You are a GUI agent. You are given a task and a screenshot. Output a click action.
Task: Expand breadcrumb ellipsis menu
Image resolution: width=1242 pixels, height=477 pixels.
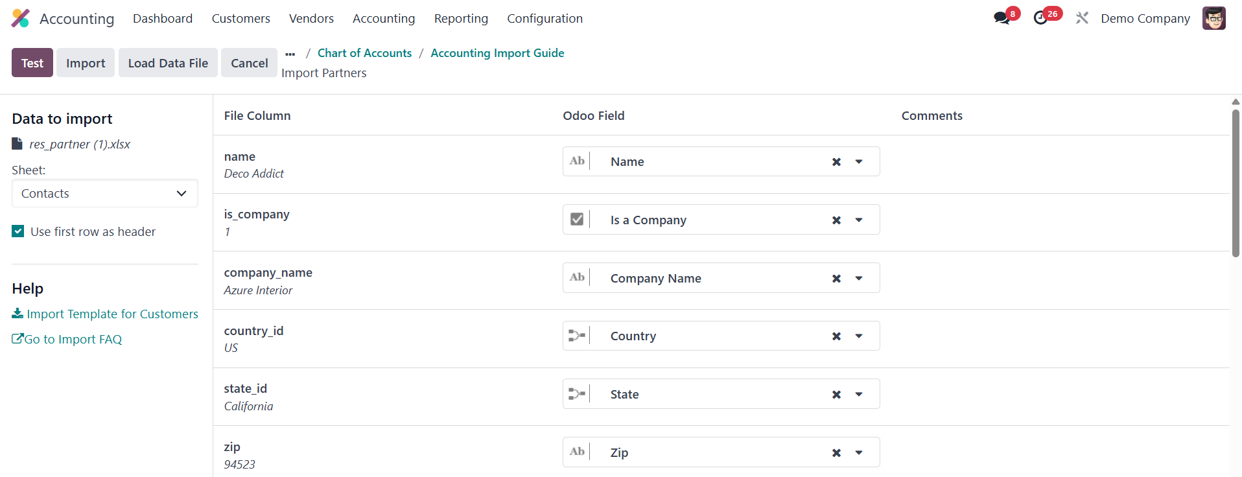point(290,54)
